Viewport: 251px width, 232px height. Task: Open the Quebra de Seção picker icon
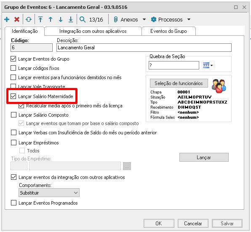click(x=208, y=65)
